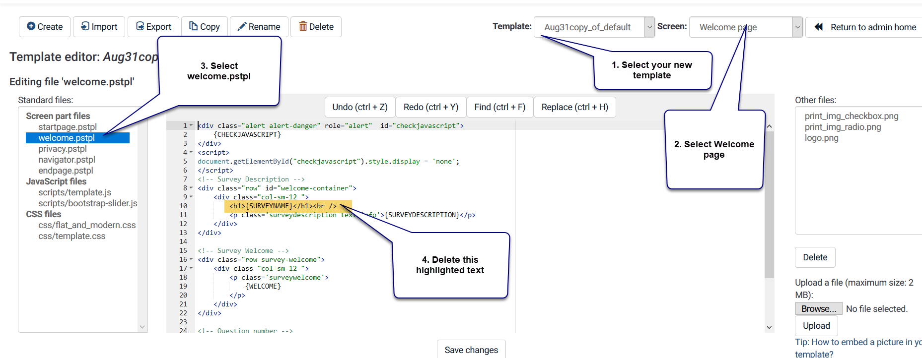This screenshot has width=922, height=358.
Task: Click line number 13 in the gutter
Action: (183, 233)
